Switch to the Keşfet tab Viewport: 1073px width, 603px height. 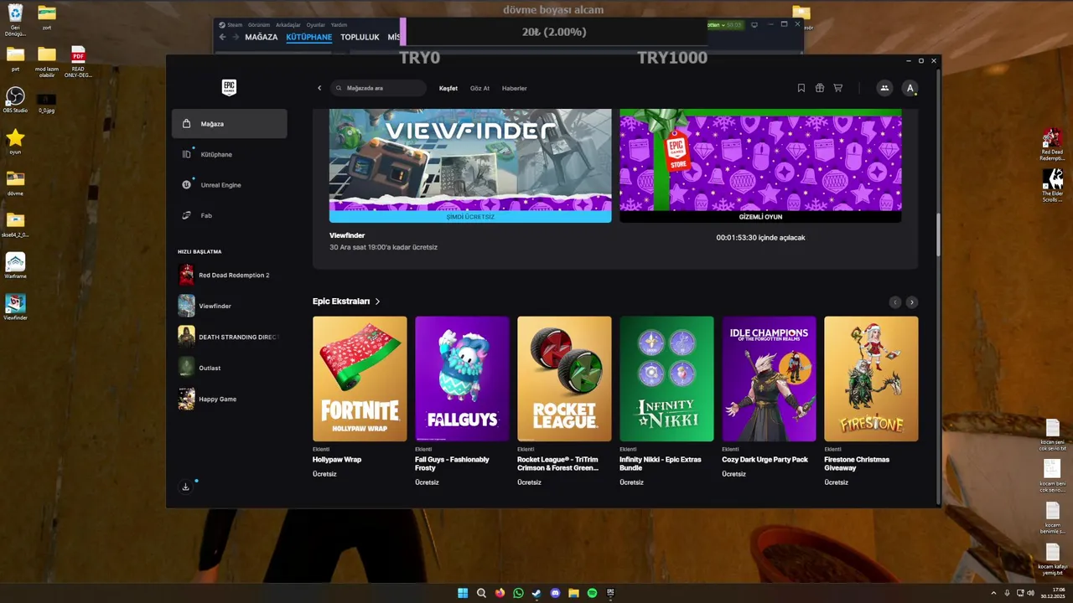tap(448, 88)
